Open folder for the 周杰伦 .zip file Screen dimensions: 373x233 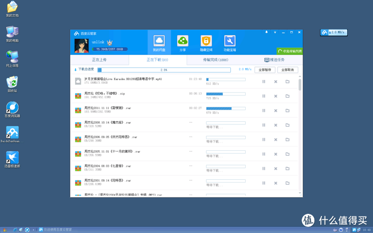pyautogui.click(x=287, y=96)
